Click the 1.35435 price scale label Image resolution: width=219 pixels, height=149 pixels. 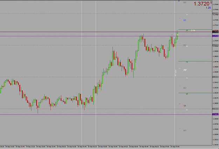pyautogui.click(x=216, y=145)
